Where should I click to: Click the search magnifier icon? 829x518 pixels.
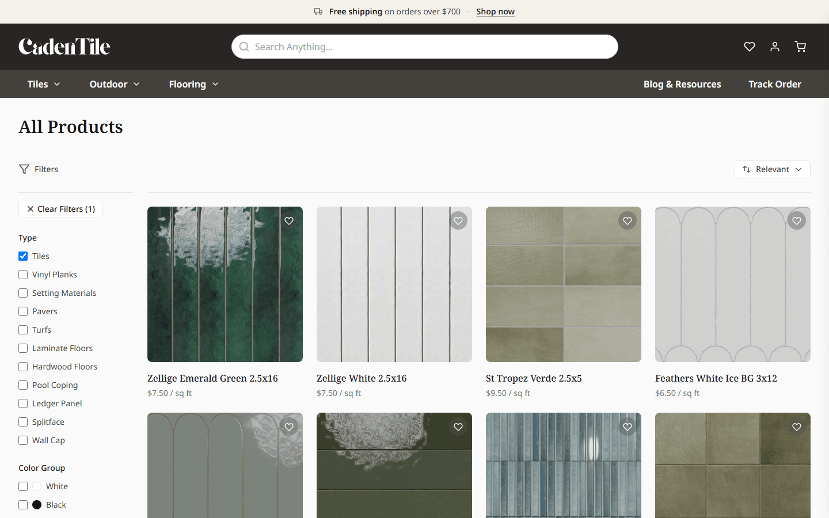(x=244, y=47)
